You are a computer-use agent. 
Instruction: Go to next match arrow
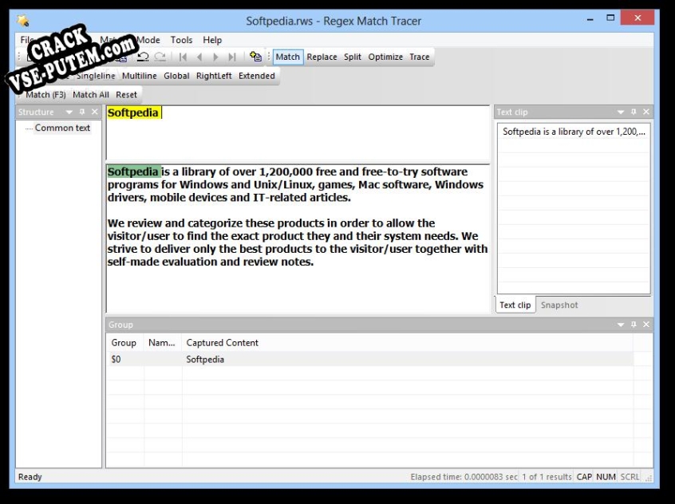point(215,57)
